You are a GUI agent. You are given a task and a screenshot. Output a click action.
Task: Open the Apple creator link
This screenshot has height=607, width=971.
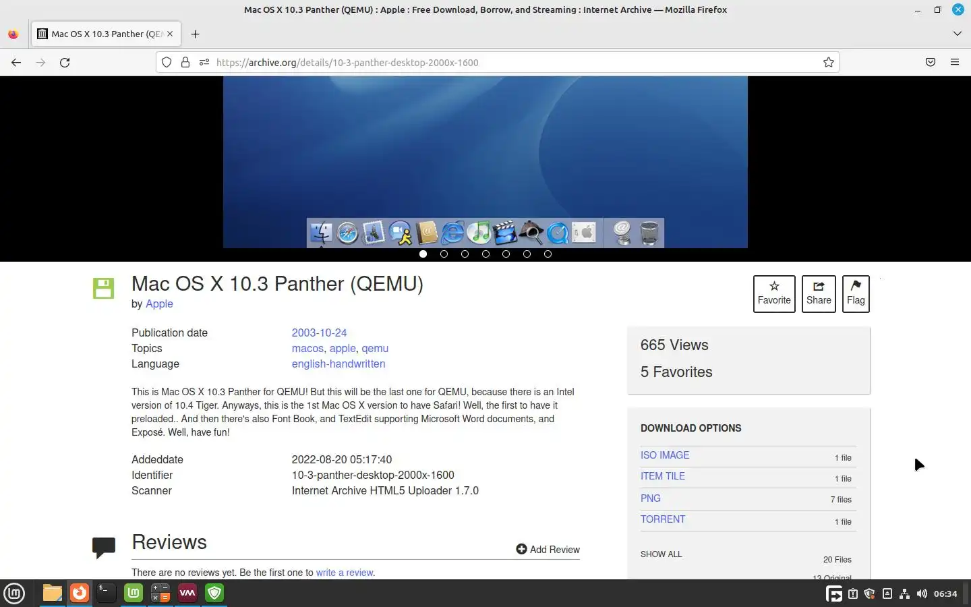(159, 303)
